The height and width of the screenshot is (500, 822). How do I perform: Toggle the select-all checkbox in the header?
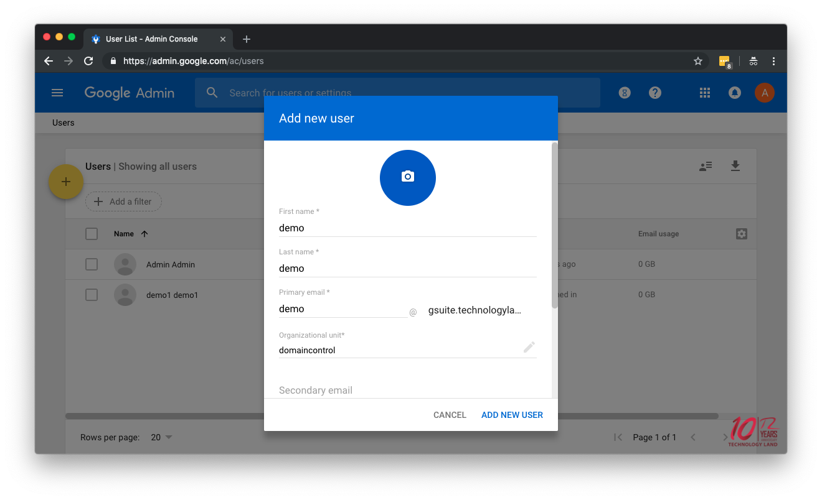(x=92, y=234)
